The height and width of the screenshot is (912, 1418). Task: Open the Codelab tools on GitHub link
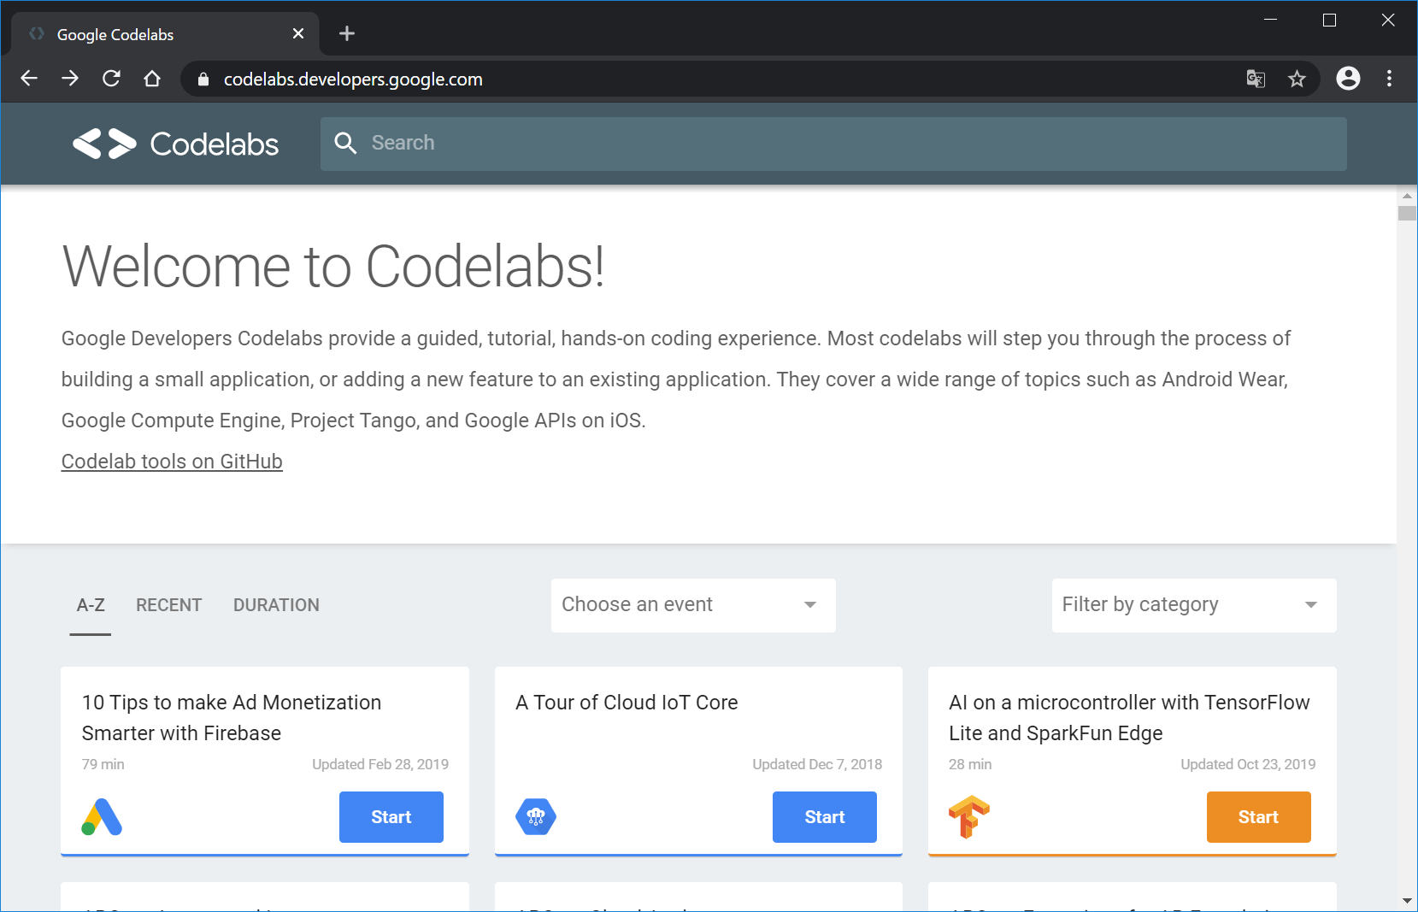pyautogui.click(x=172, y=462)
